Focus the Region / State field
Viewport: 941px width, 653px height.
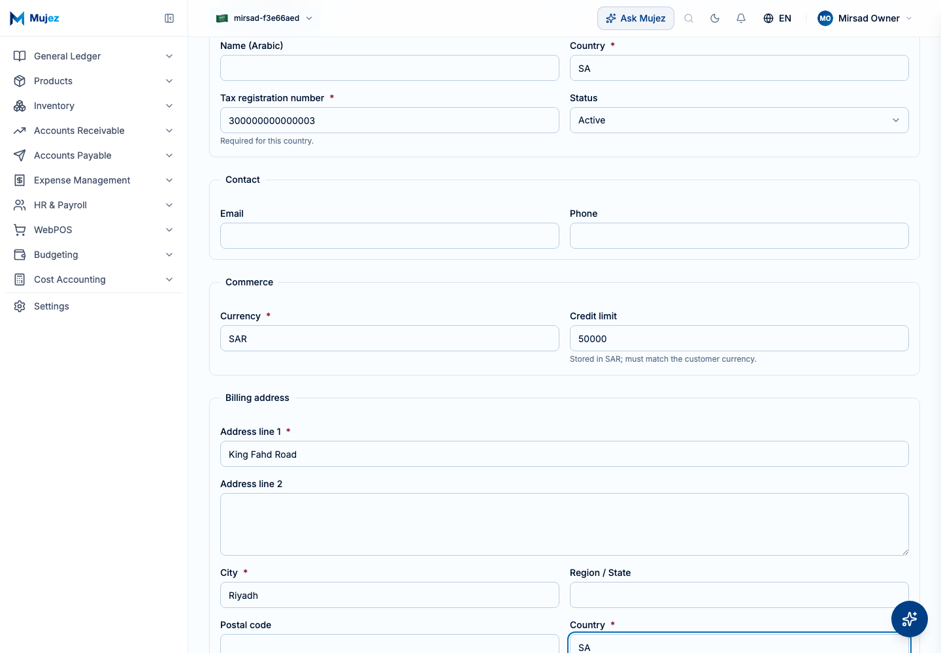tap(739, 595)
